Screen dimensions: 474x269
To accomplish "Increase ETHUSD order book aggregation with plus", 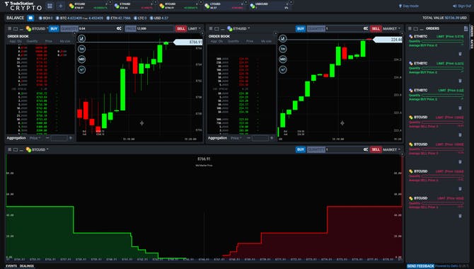I will (x=272, y=138).
